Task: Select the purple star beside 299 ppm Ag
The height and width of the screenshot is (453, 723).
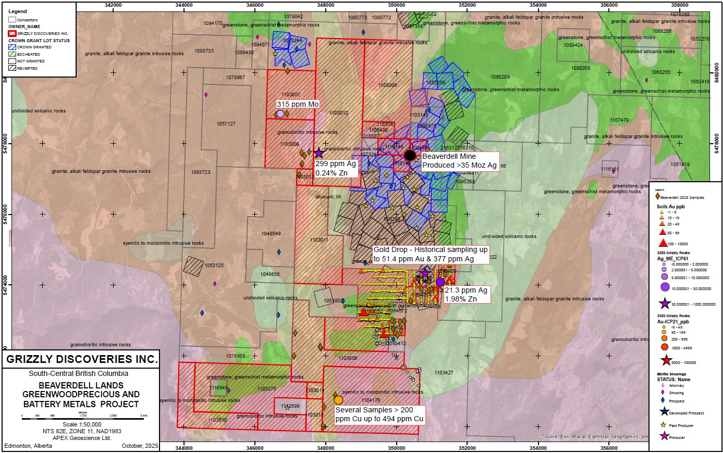Action: coord(319,153)
